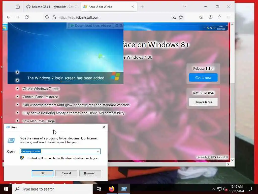
Task: Reload the current page
Action: click(27, 17)
